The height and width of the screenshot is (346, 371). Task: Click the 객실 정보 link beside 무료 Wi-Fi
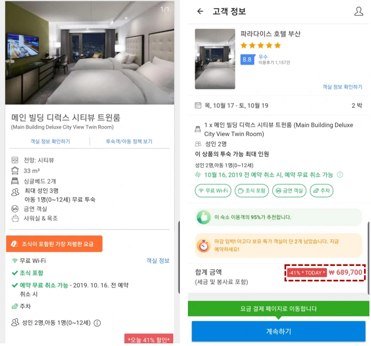coord(158,261)
